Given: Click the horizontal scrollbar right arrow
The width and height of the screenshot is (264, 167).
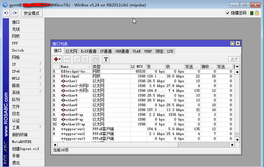Looking at the screenshot, I should coord(232,145).
